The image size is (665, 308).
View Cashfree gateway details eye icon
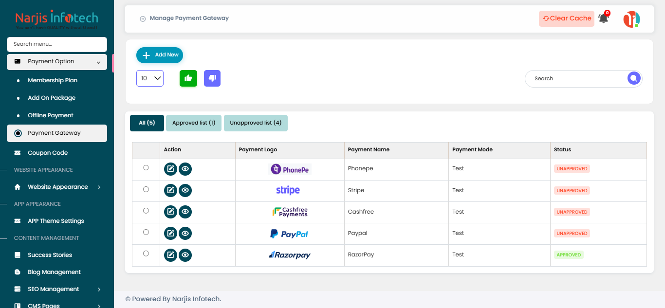(185, 212)
